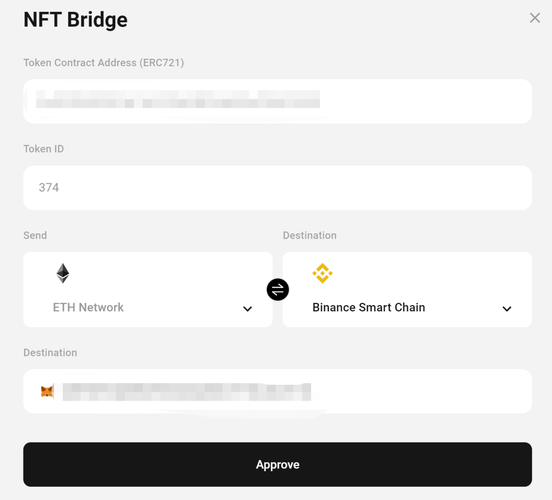Click the MetaMask fox icon
Viewport: 552px width, 500px height.
(x=47, y=392)
